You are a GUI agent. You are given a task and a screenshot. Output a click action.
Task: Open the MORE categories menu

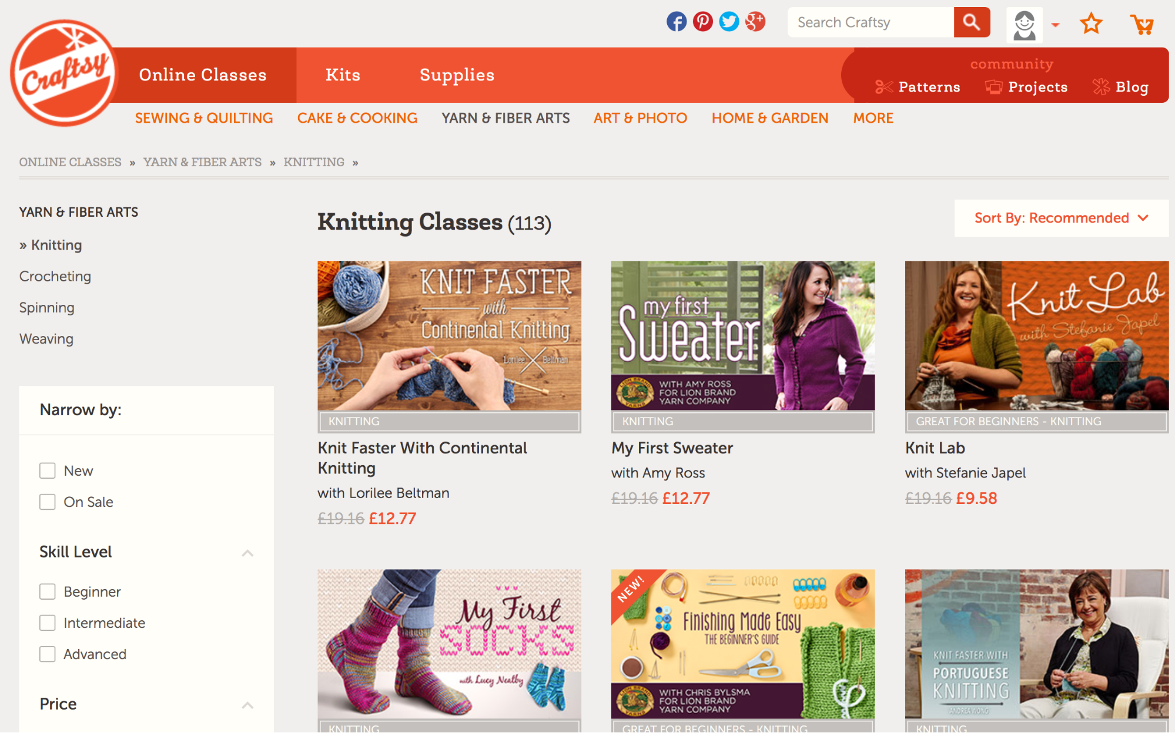[x=873, y=118]
